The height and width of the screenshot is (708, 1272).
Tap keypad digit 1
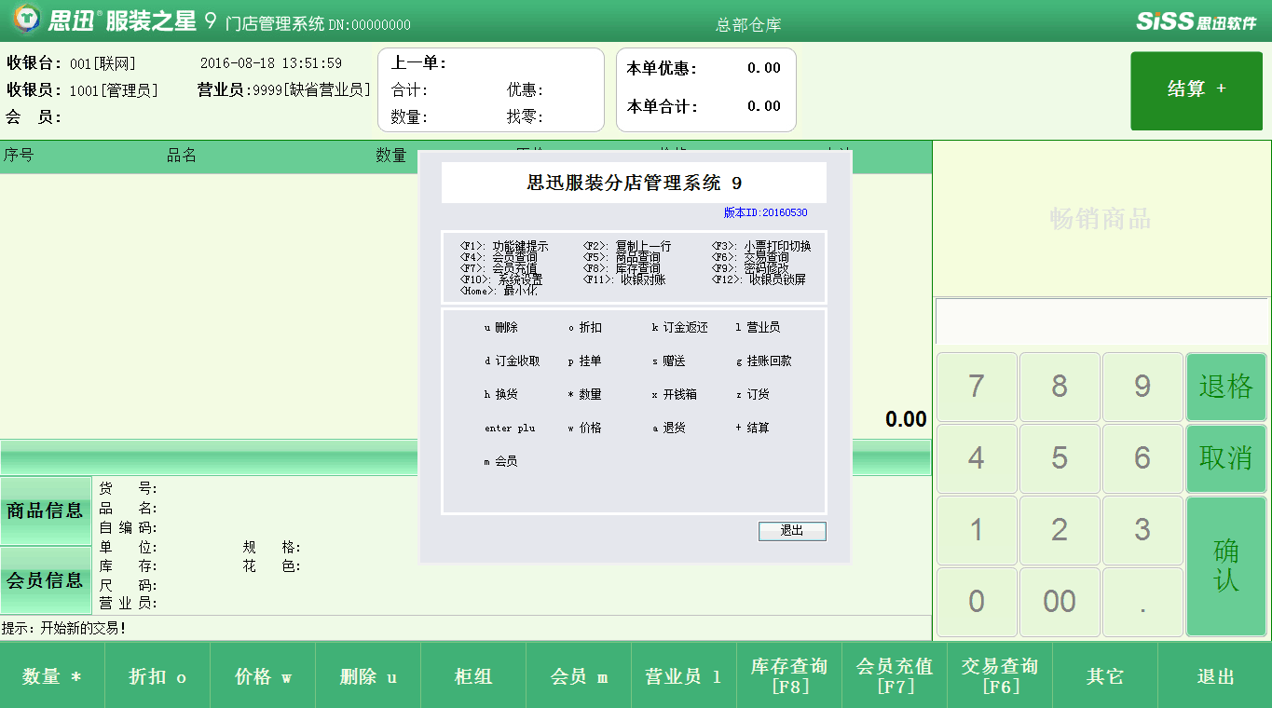tap(977, 530)
